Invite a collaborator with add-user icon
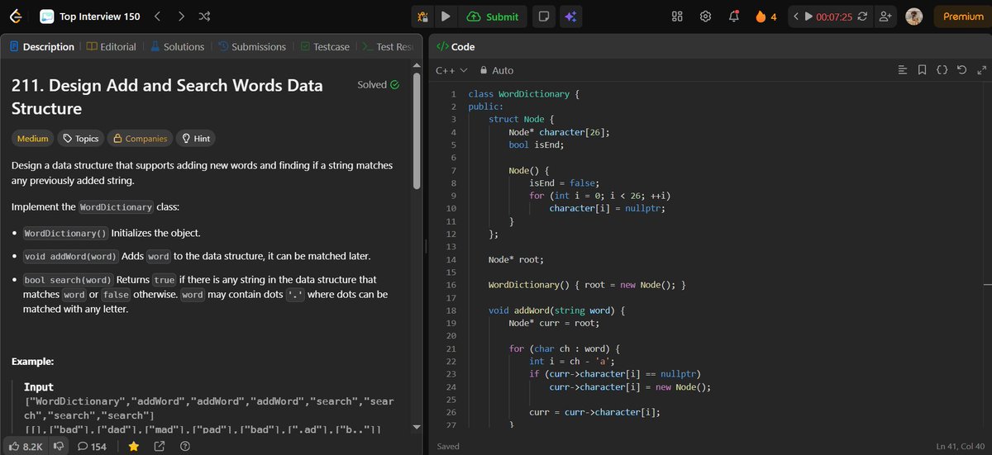Viewport: 992px width, 455px height. (x=886, y=17)
